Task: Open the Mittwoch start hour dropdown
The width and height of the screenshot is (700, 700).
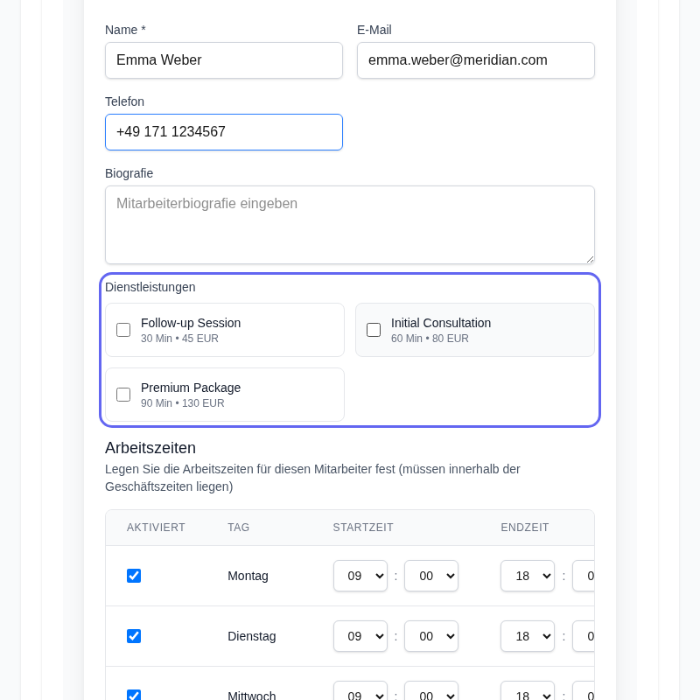Action: coord(360,695)
